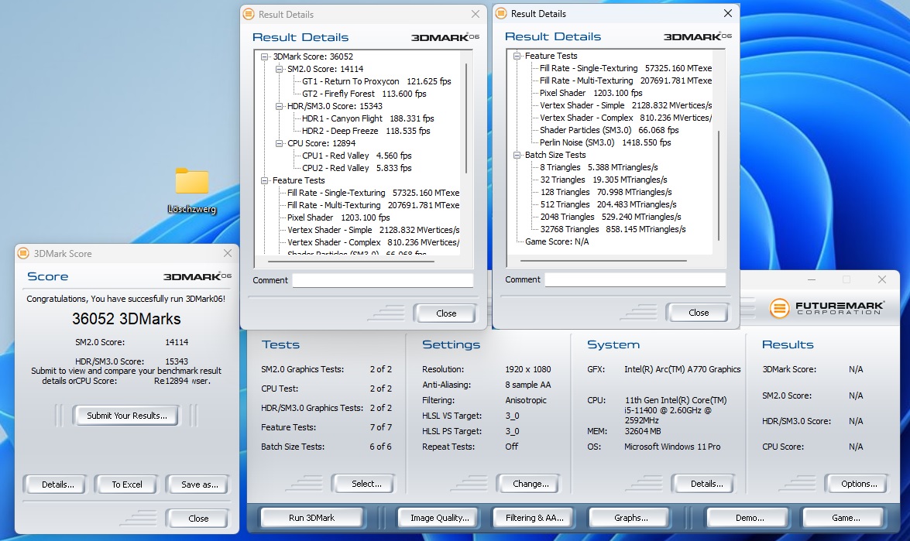Start benchmark with Run 3DMark button
Image resolution: width=910 pixels, height=541 pixels.
311,518
